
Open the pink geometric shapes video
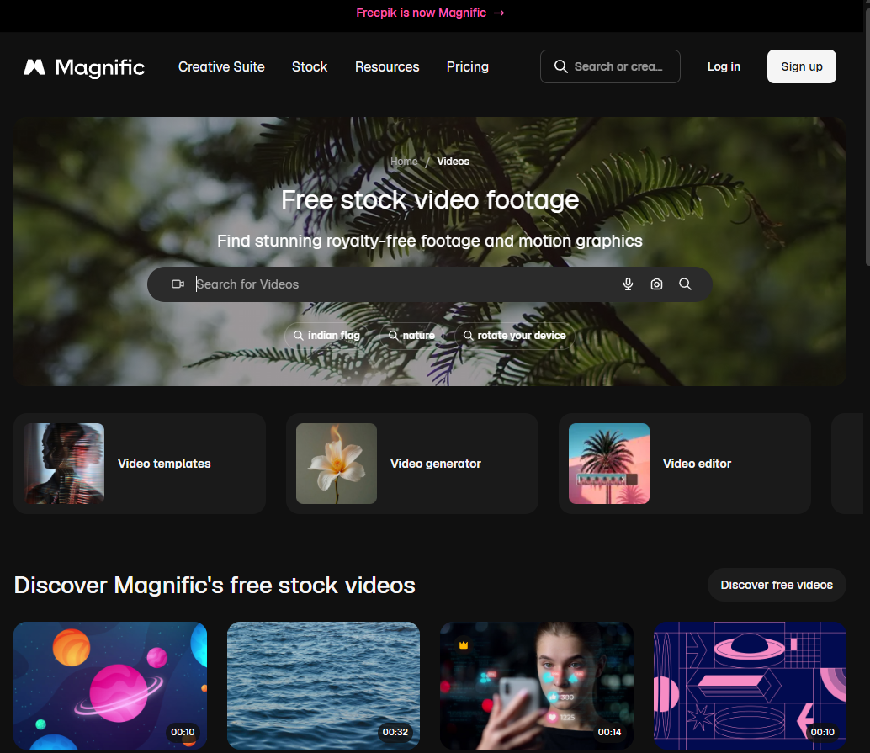tap(751, 686)
